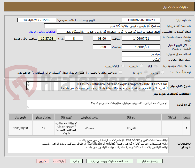195x168 pixels.
Task: Click the province field بوشهر
Action: tap(141, 54)
